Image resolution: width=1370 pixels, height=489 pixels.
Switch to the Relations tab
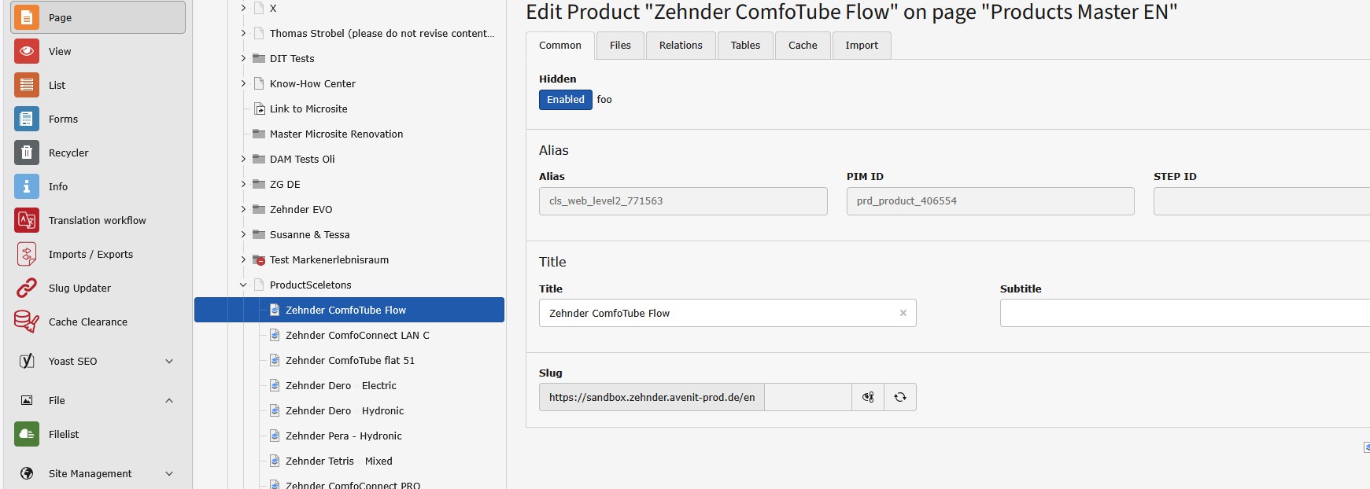coord(681,46)
